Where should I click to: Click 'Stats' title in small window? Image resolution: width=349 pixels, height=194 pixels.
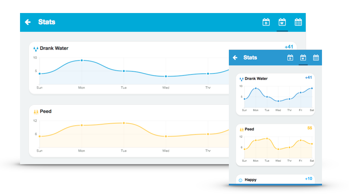[250, 57]
